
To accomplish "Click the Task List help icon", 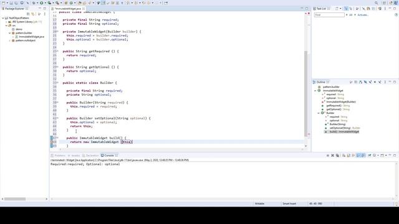I will [397, 15].
